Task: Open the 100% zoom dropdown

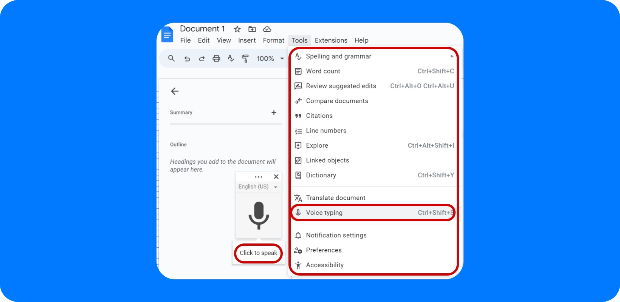Action: pos(270,59)
